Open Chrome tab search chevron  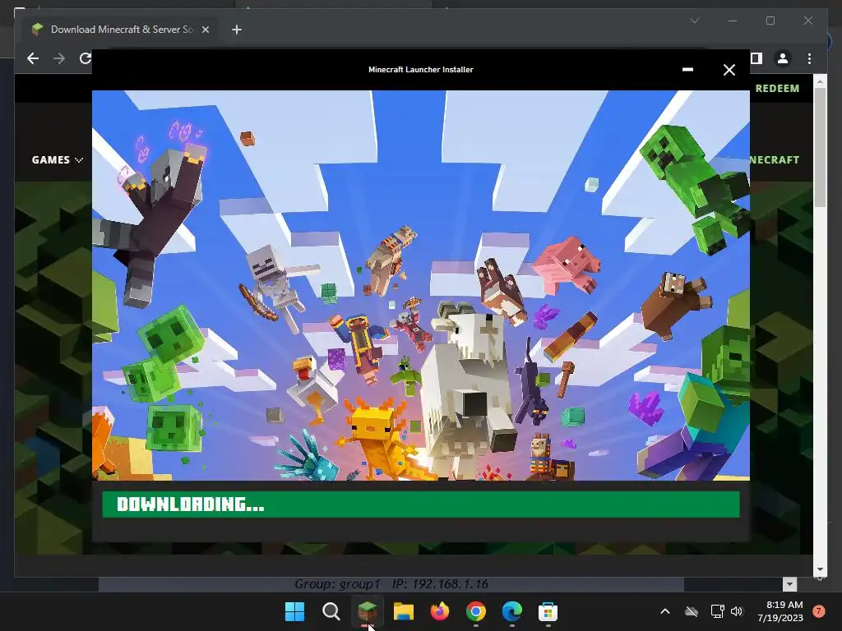point(694,21)
